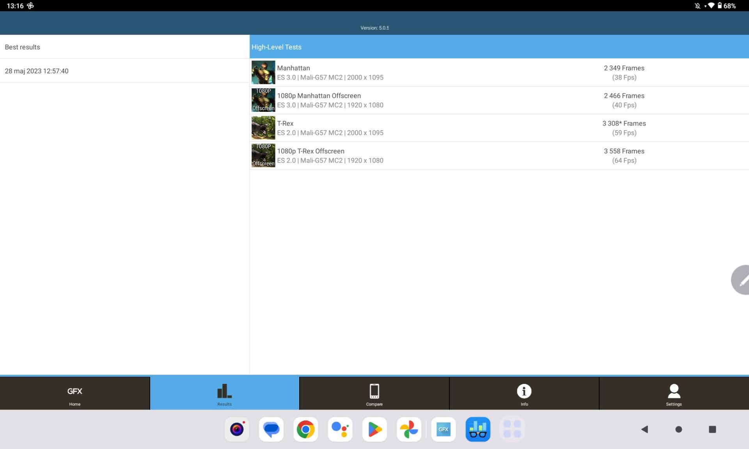
Task: Click the Version: 5.0.5 label
Action: pyautogui.click(x=374, y=28)
